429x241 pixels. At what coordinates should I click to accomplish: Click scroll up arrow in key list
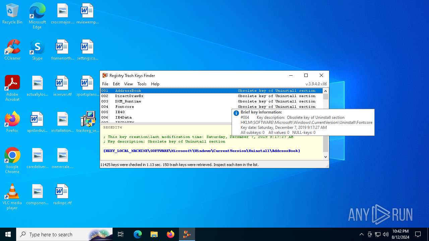[x=325, y=91]
